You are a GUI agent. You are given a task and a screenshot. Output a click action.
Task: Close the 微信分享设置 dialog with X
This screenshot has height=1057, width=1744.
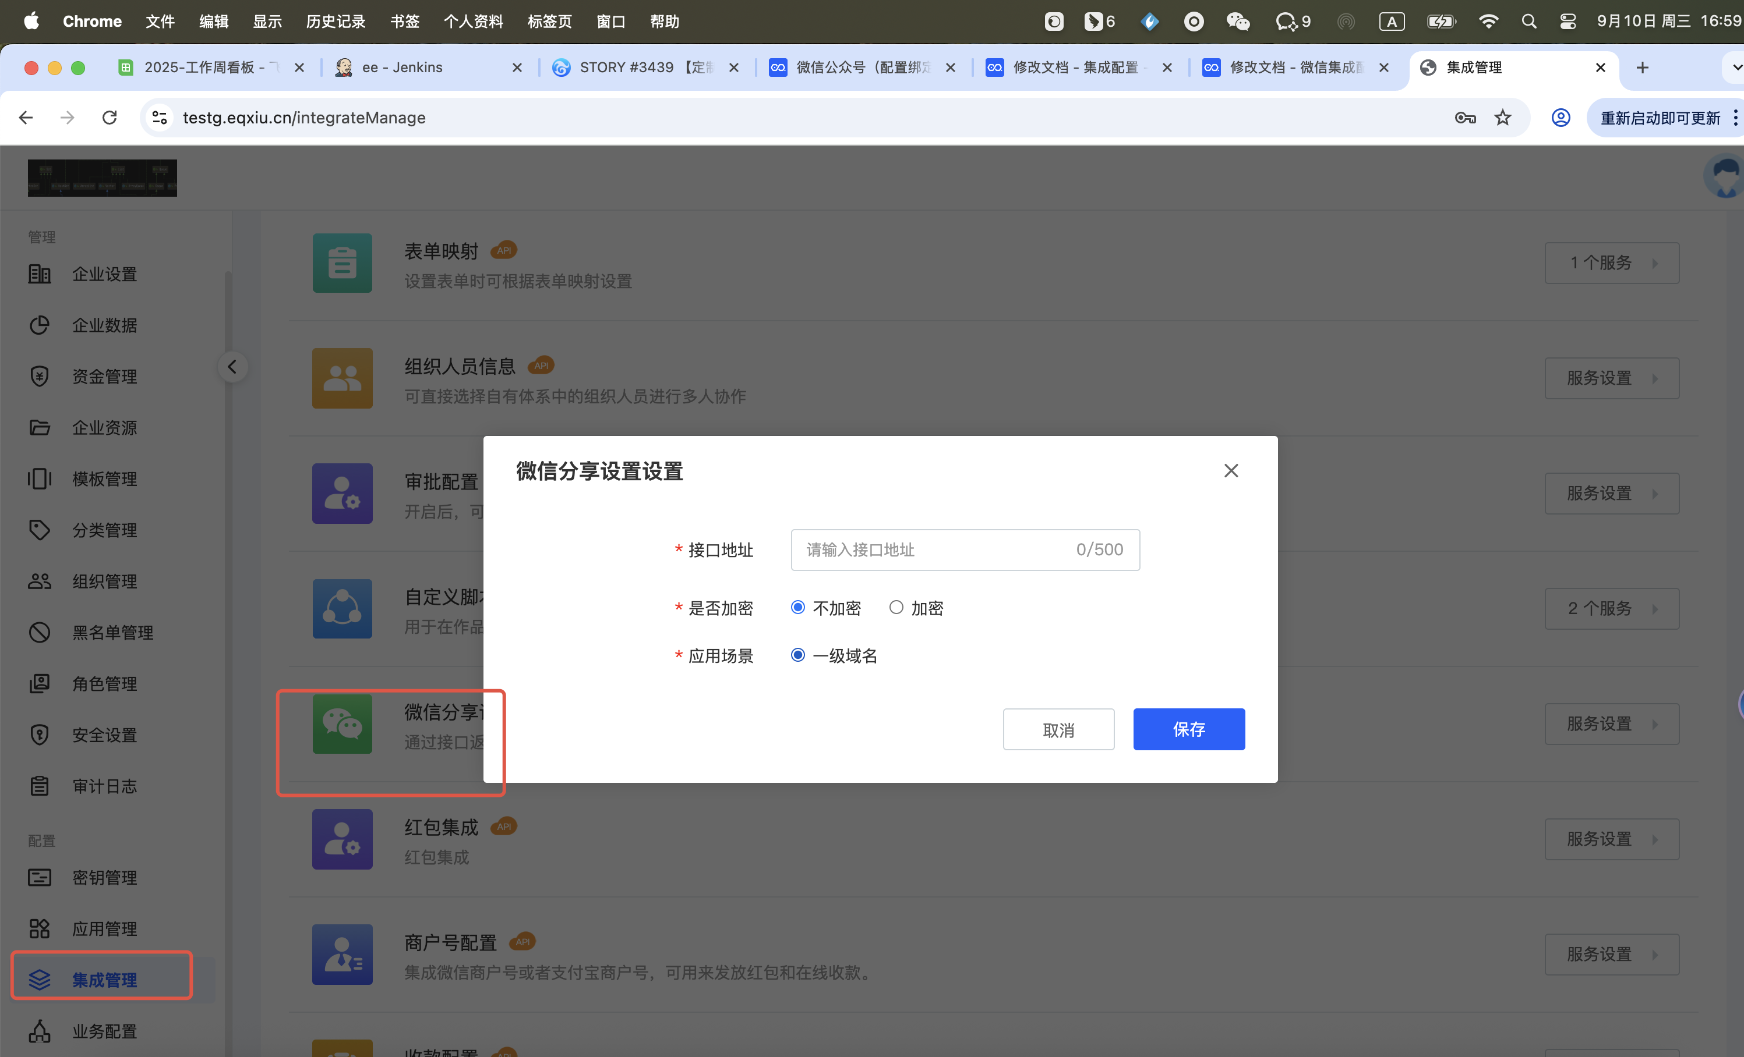pos(1231,471)
